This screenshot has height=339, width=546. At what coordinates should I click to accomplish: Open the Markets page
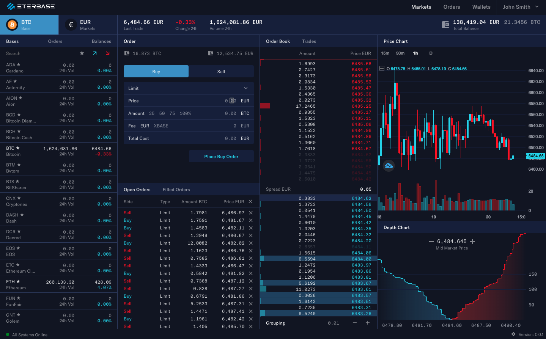point(421,7)
